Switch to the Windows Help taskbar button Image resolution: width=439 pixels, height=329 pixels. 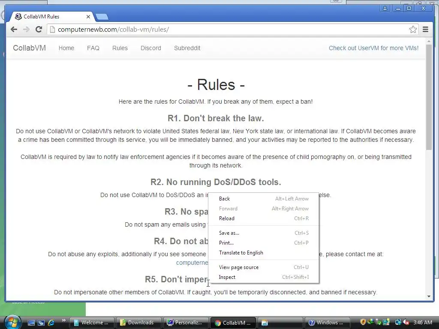[x=327, y=323]
